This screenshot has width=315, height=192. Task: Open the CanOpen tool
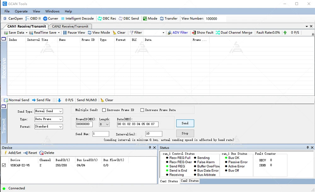click(x=13, y=19)
